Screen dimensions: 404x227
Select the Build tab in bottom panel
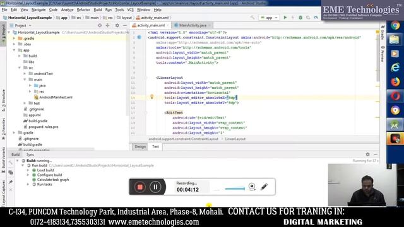pyautogui.click(x=15, y=154)
